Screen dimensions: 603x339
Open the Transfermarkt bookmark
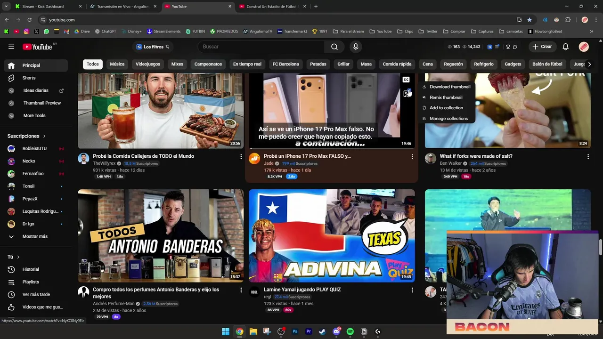(x=292, y=31)
